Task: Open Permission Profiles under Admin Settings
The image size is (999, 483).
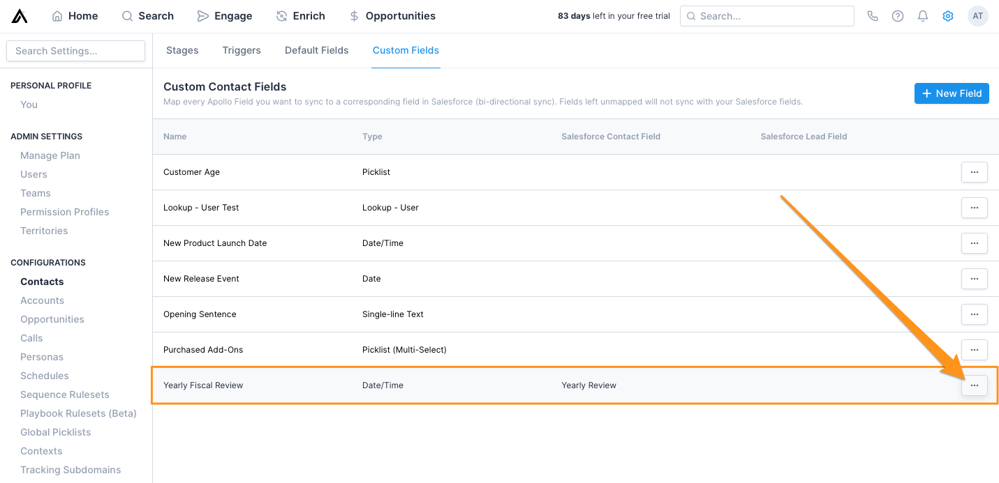Action: pos(64,211)
